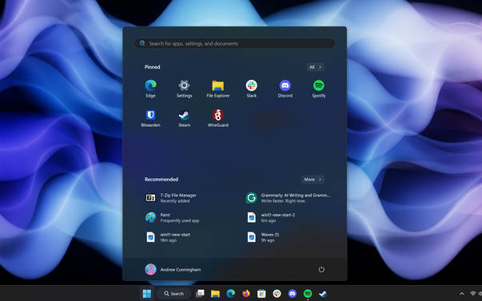Image resolution: width=482 pixels, height=301 pixels.
Task: Open File Explorer on the taskbar
Action: [x=215, y=294]
